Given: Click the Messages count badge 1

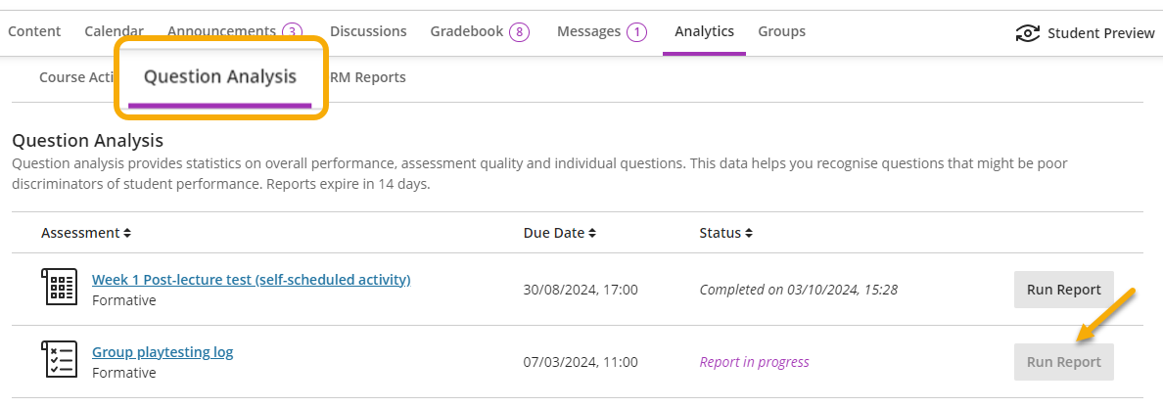Looking at the screenshot, I should [636, 32].
